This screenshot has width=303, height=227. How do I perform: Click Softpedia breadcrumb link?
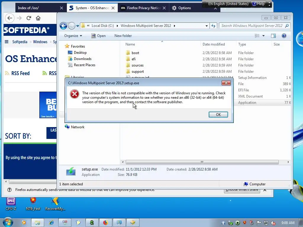point(20,42)
